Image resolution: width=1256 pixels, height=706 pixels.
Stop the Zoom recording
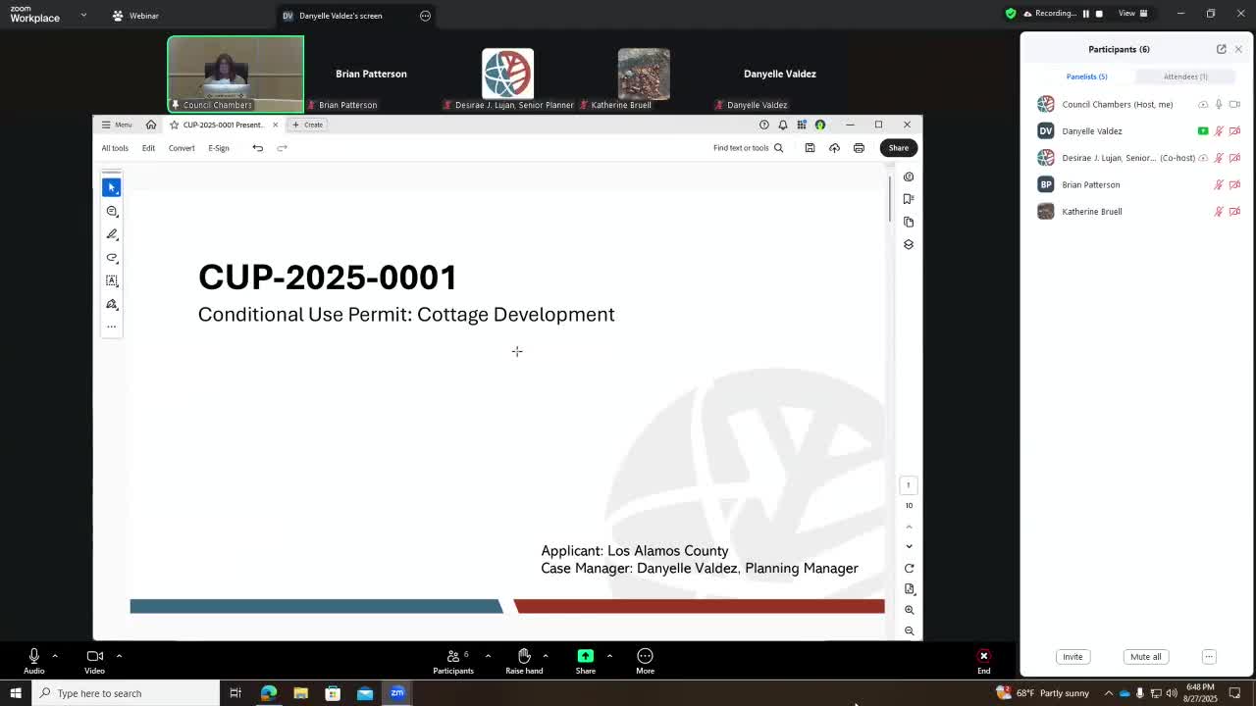coord(1099,14)
